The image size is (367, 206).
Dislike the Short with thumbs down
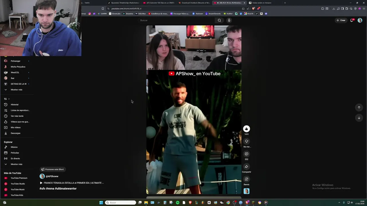coord(246,141)
